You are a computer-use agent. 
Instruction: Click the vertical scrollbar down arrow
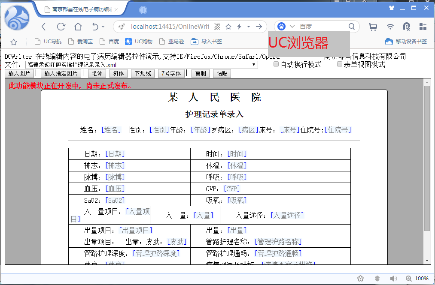(x=427, y=261)
